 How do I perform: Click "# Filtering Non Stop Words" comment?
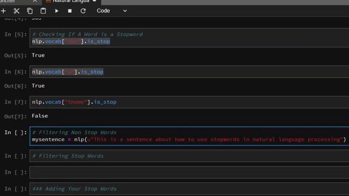(x=74, y=132)
